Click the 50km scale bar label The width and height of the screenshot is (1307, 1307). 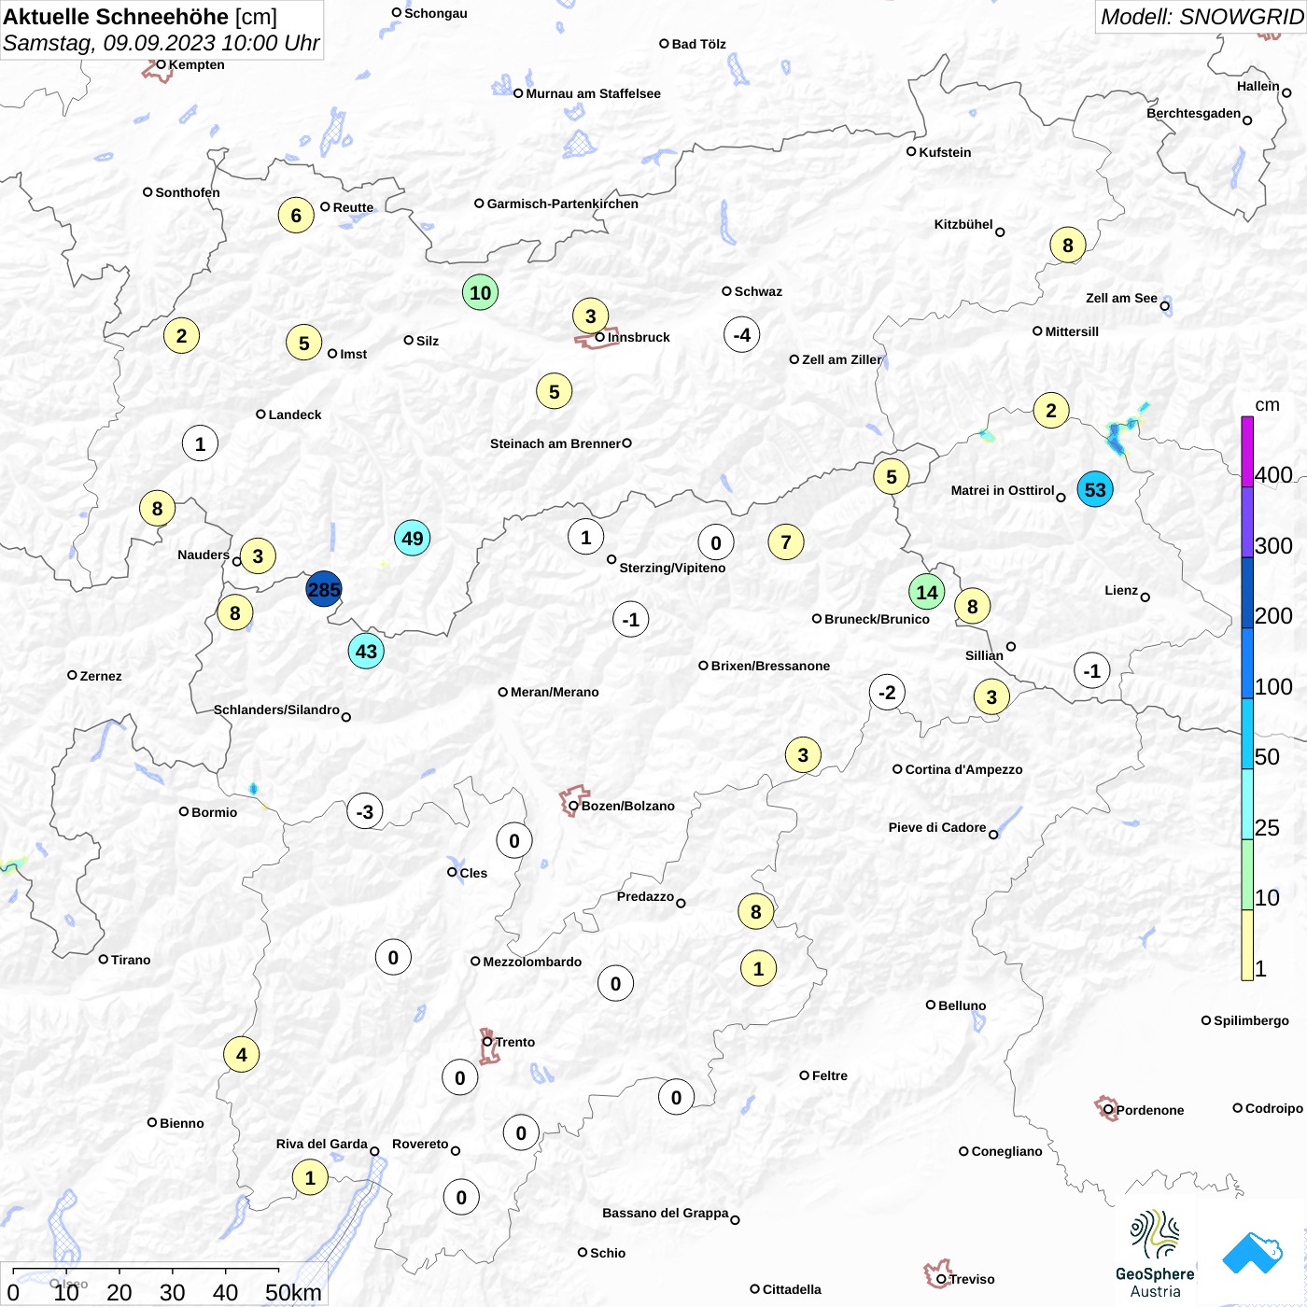coord(293,1292)
